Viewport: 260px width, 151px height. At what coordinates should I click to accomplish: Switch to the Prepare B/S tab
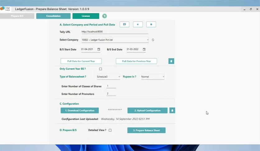point(17,16)
